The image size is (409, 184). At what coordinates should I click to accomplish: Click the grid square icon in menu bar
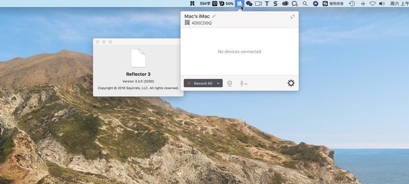(x=215, y=3)
